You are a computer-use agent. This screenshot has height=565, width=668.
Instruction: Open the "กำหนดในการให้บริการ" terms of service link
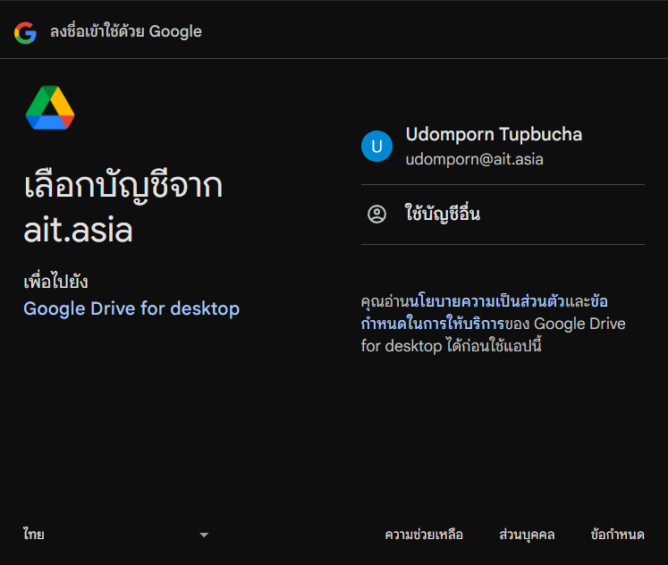[433, 324]
